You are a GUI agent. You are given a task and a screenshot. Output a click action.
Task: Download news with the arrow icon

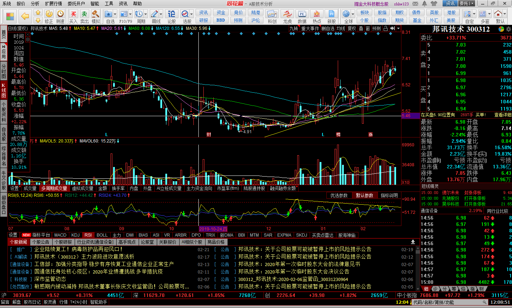(x=413, y=242)
